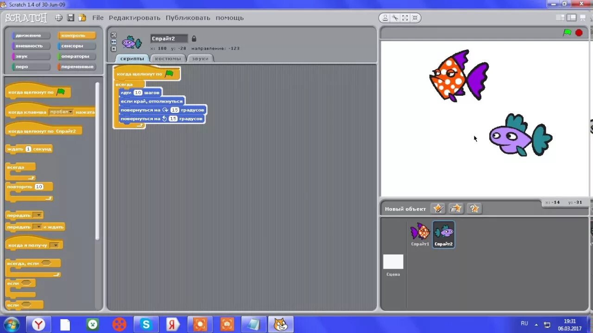Click degrees value in clockwise повернуться block

tap(175, 110)
